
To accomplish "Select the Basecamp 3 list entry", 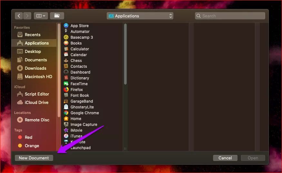I will click(x=92, y=37).
